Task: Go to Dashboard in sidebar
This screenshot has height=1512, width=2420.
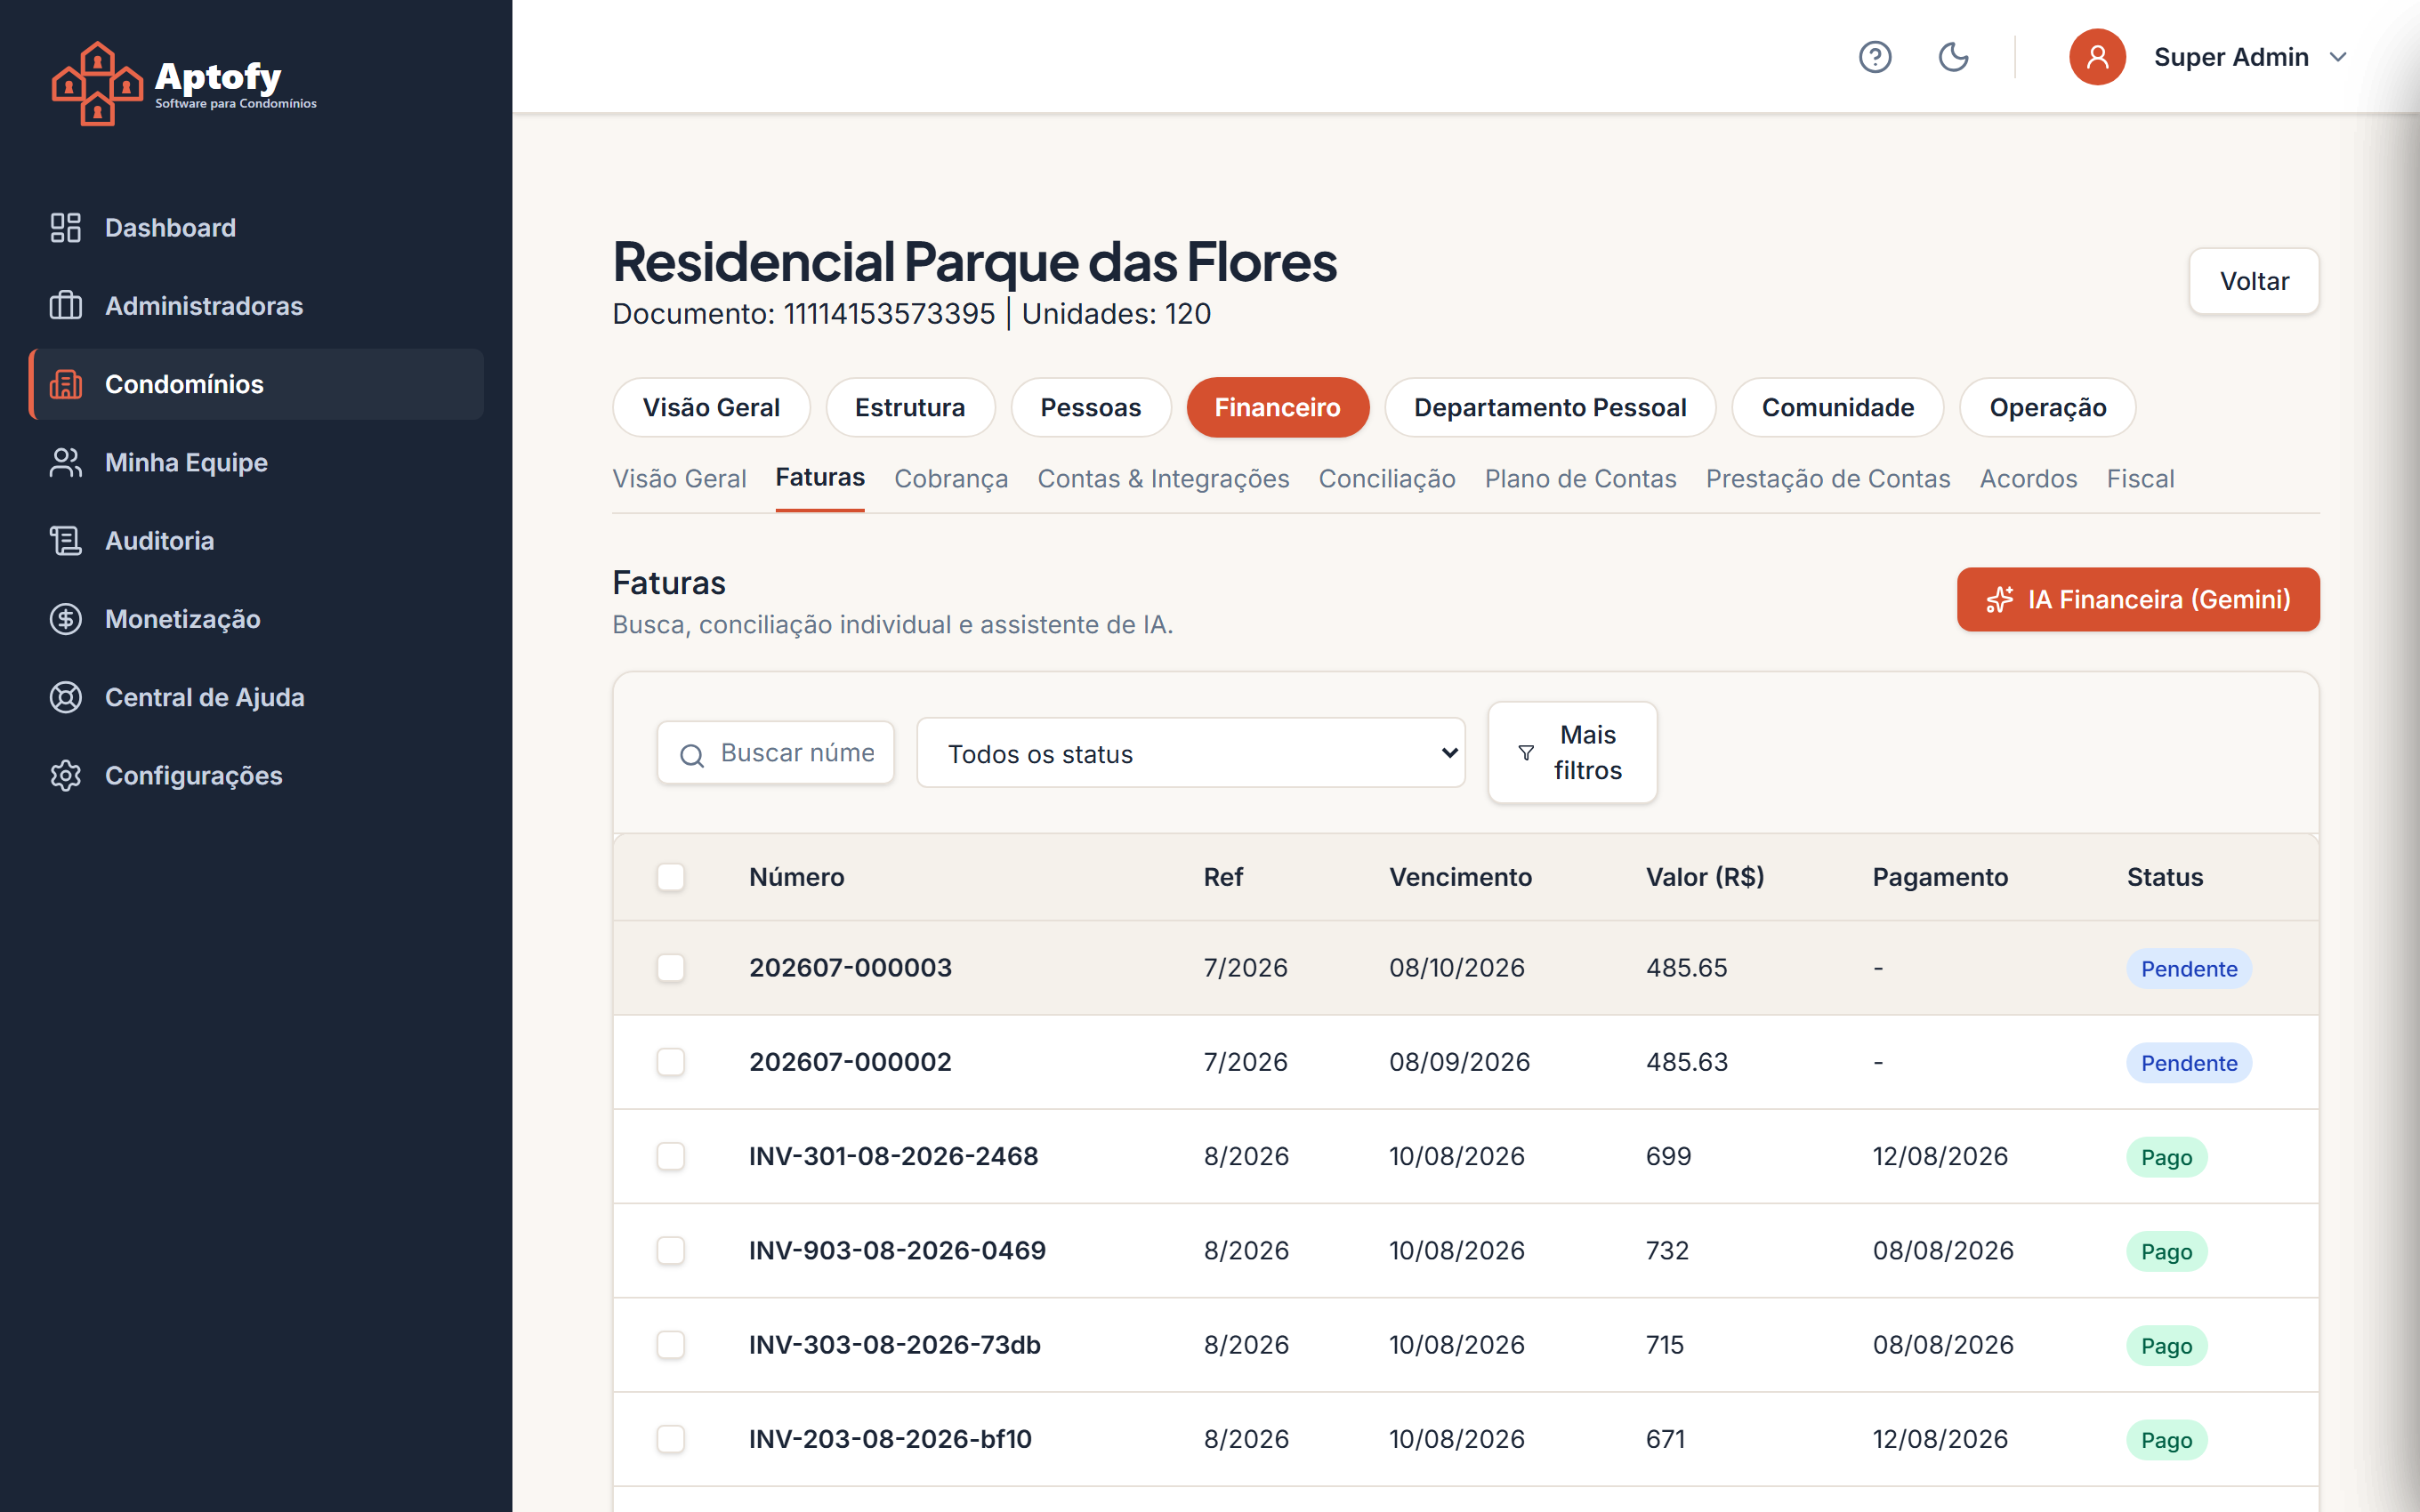Action: (x=256, y=227)
